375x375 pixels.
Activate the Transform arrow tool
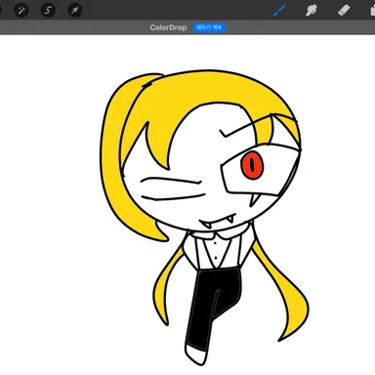[x=74, y=11]
